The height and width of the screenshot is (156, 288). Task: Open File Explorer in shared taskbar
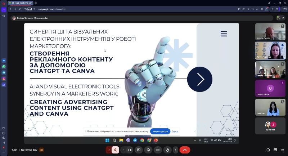(121, 141)
